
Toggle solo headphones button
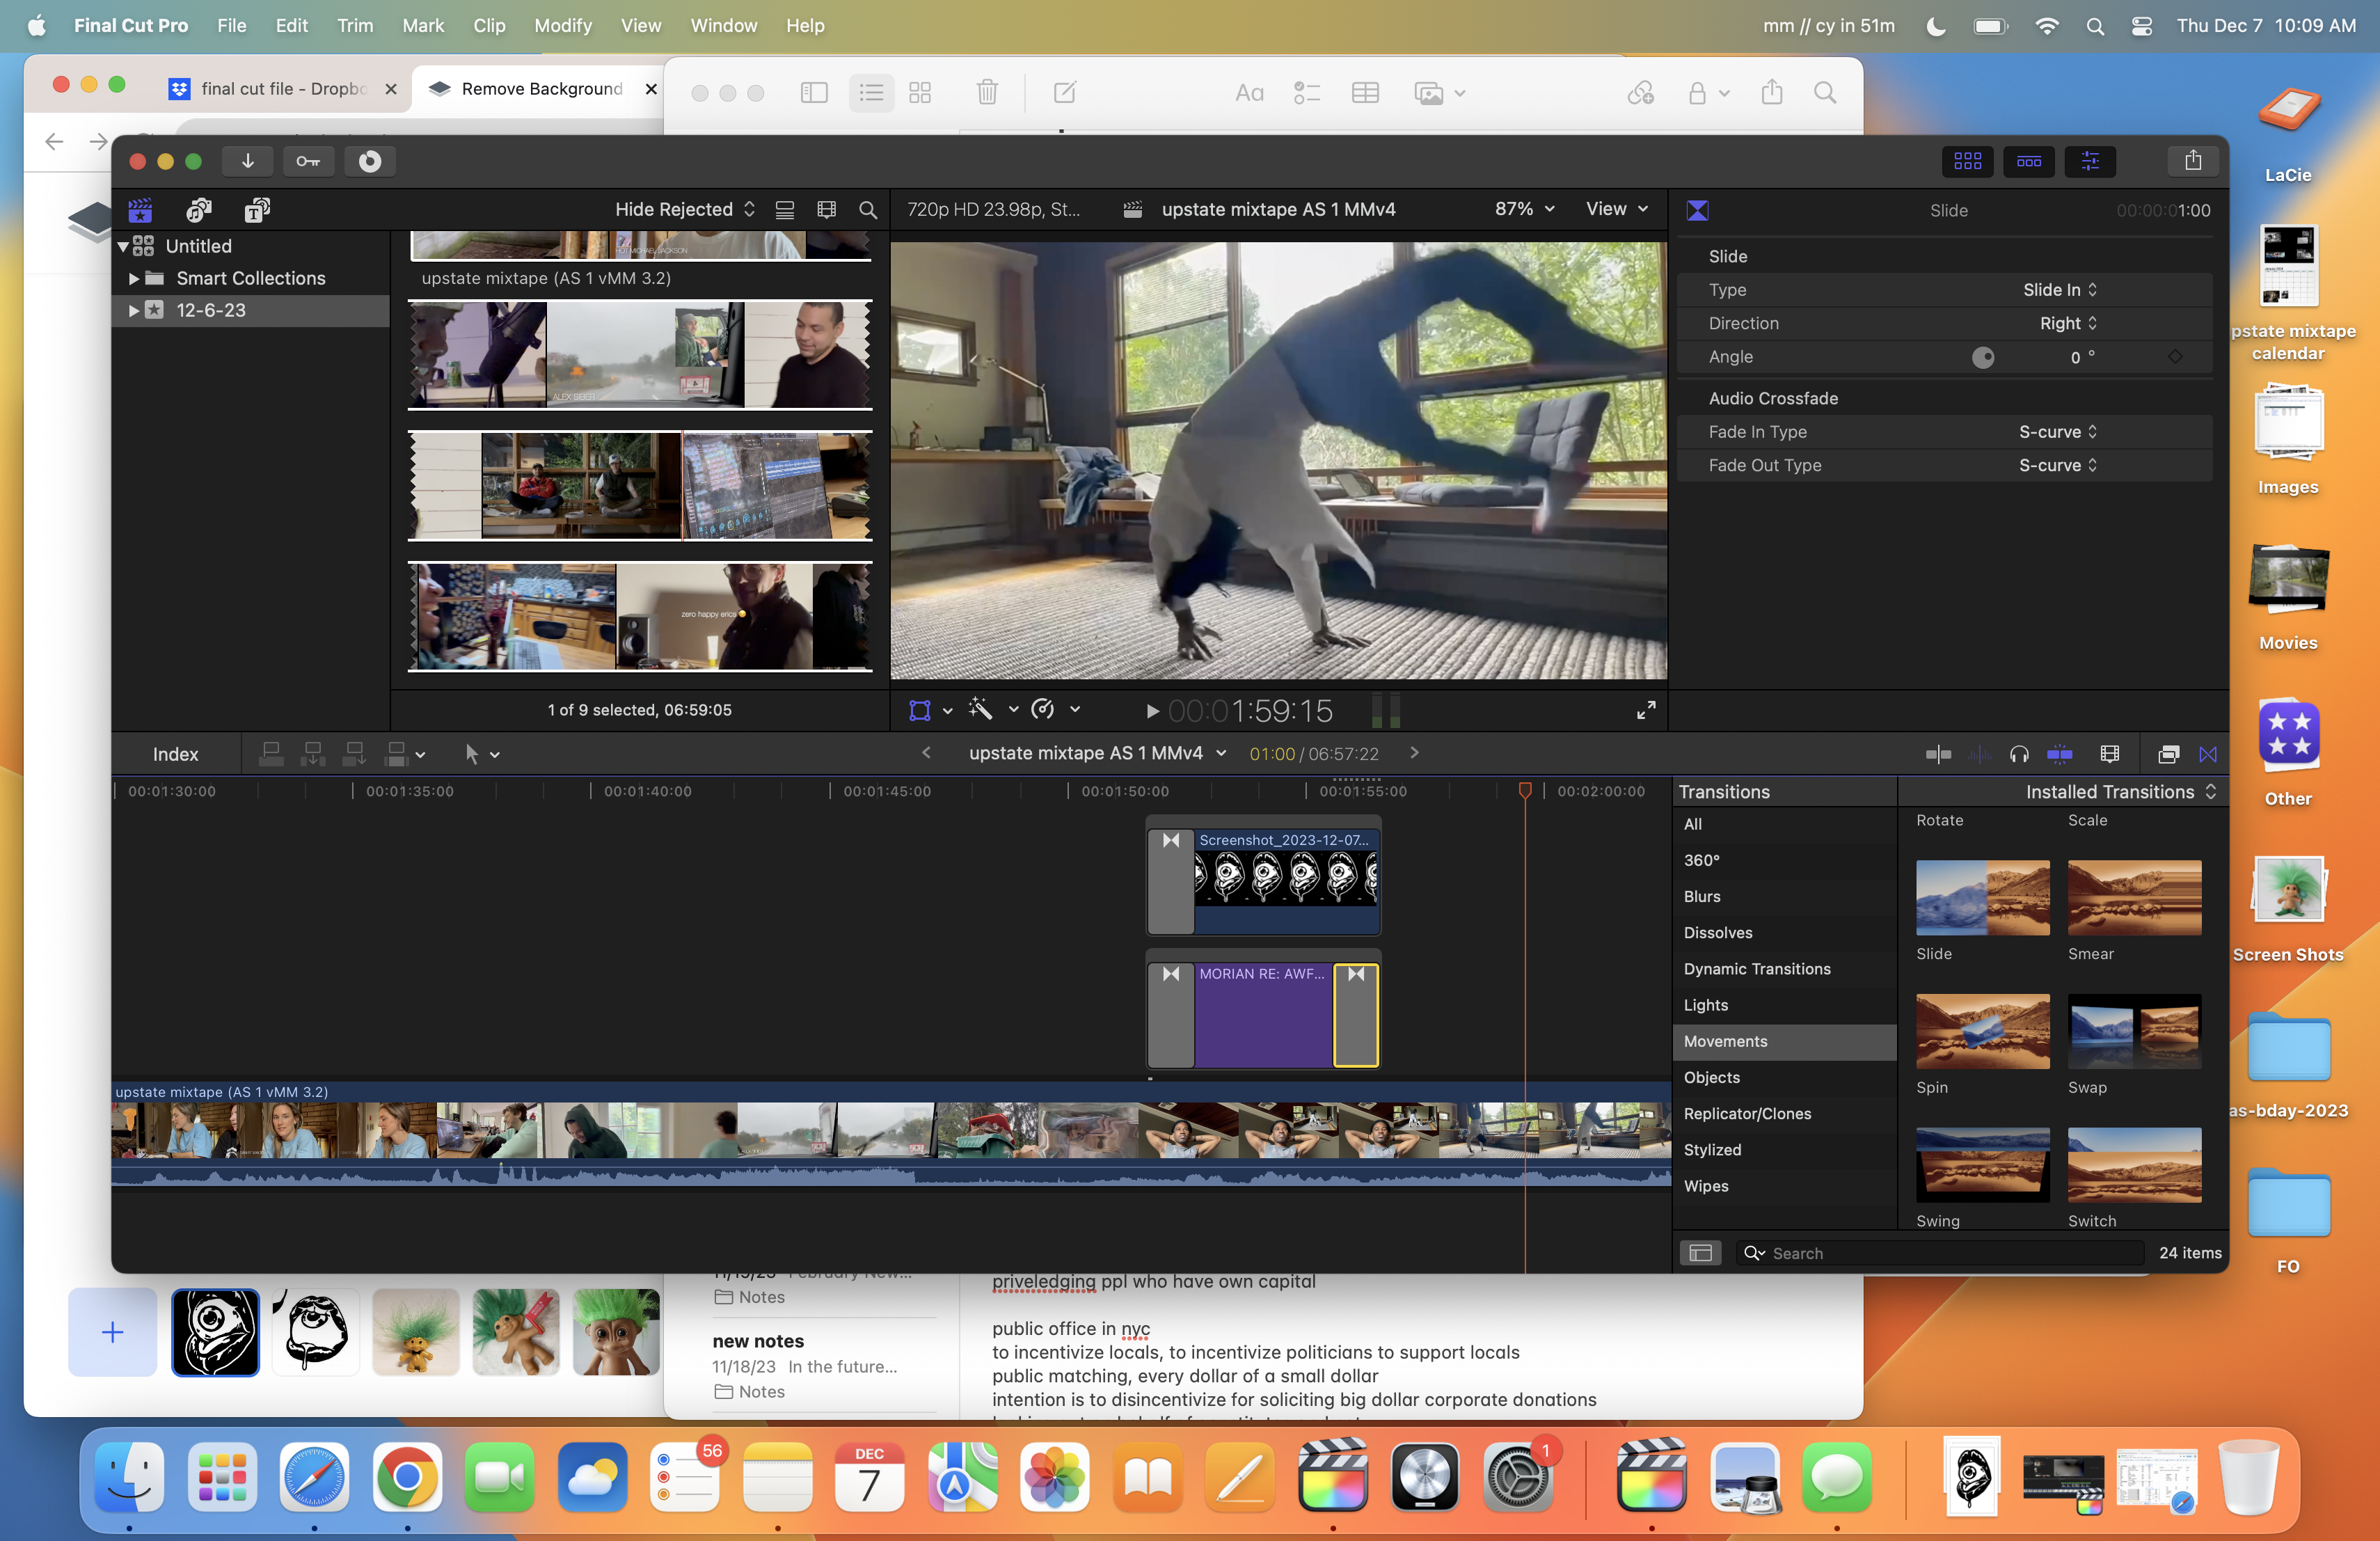(x=2019, y=754)
